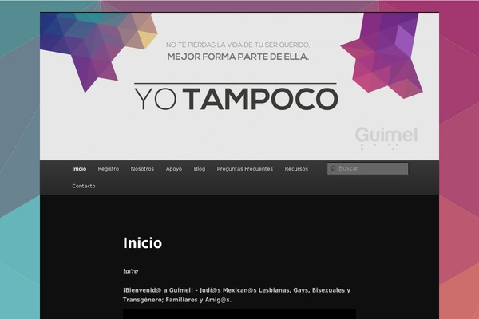Viewport: 479px width, 319px height.
Task: Click the Inicio page heading
Action: click(x=143, y=243)
